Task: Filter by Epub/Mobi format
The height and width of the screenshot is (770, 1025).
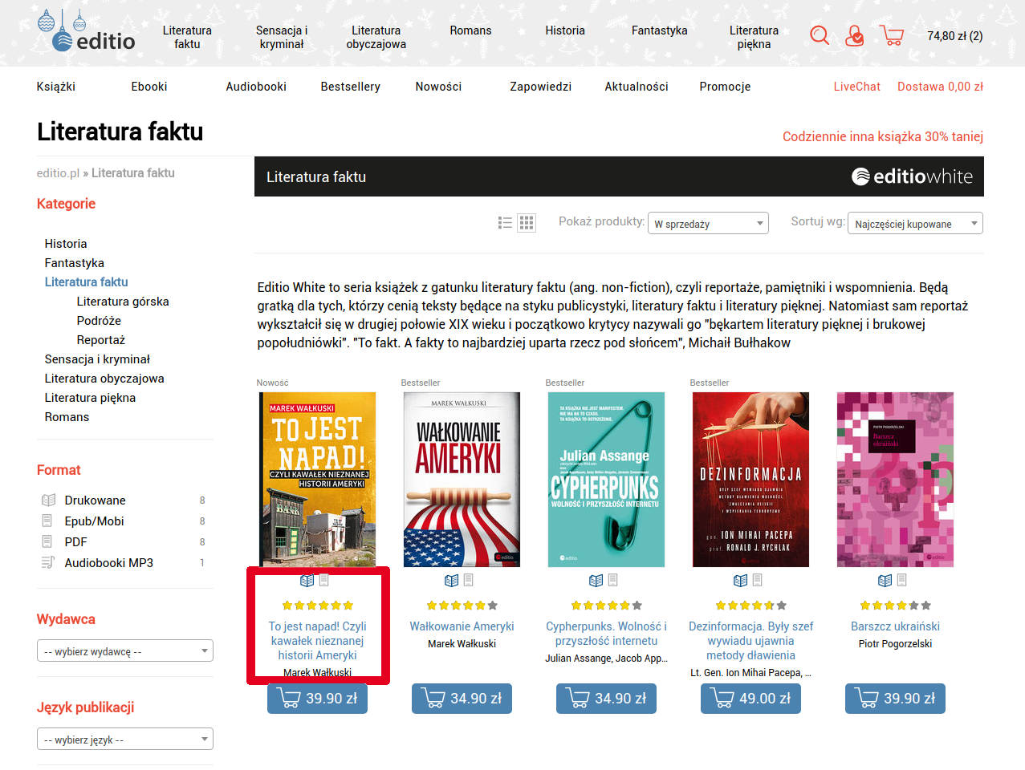Action: coord(94,521)
